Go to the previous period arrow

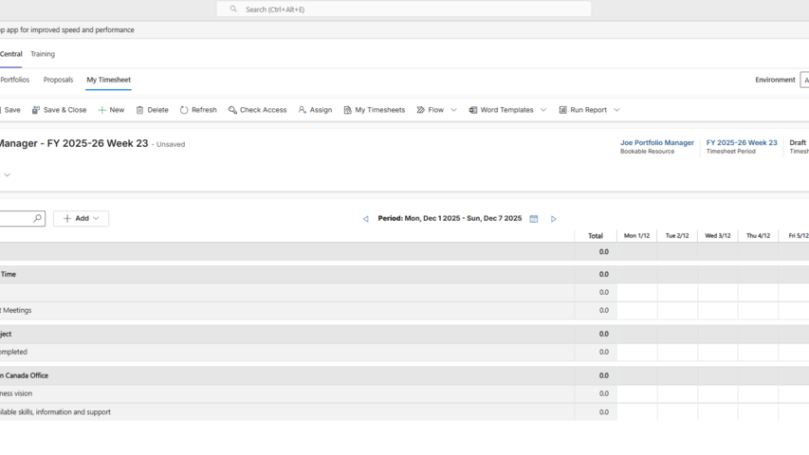click(366, 219)
